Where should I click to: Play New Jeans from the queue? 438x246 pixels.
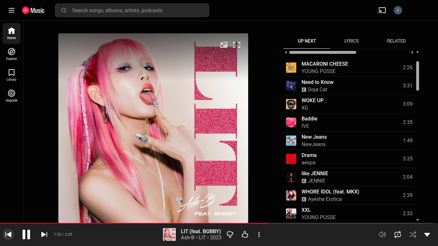349,141
